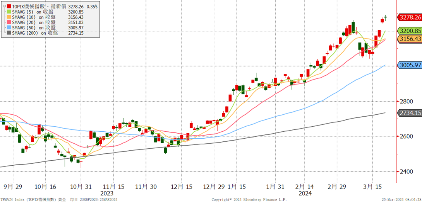Viewport: 422px width, 202px height.
Task: Click the orange 3156.43 axis price tag
Action: pyautogui.click(x=409, y=39)
